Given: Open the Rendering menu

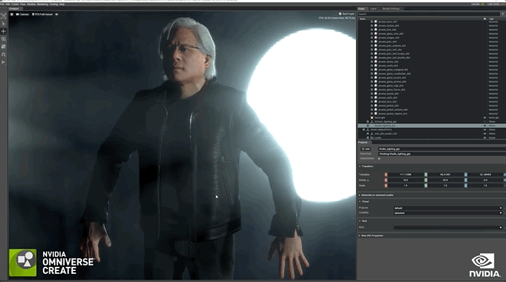Looking at the screenshot, I should [42, 4].
